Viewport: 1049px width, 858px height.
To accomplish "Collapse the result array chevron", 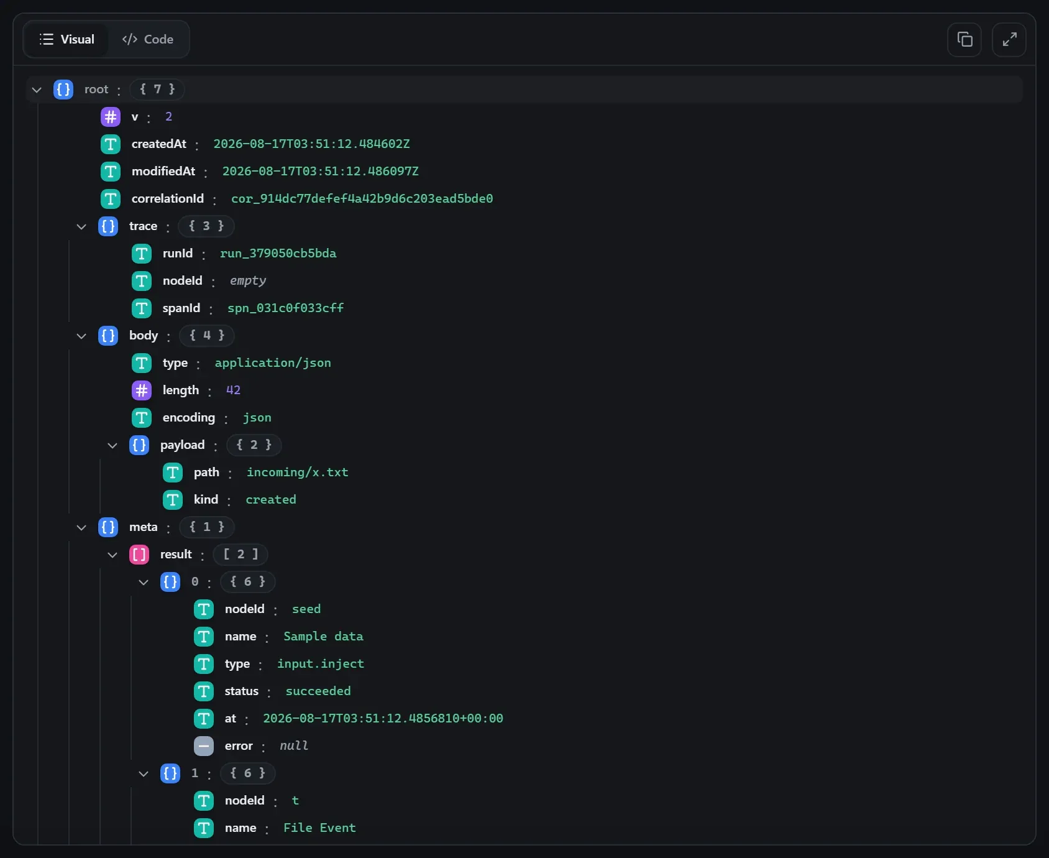I will point(112,555).
